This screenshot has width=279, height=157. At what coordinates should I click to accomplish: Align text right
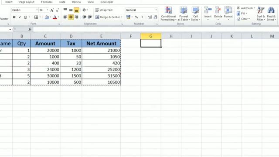point(77,17)
